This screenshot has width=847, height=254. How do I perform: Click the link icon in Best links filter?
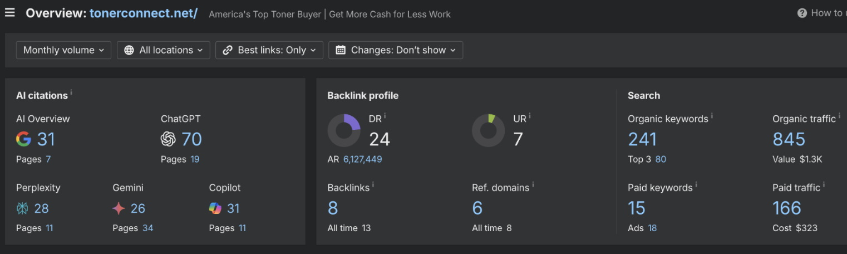227,50
